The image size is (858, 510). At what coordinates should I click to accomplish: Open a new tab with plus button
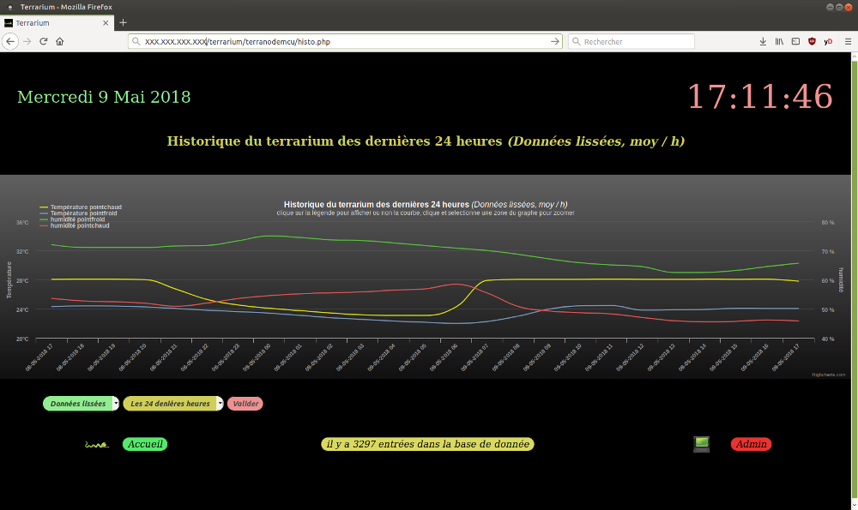click(123, 22)
